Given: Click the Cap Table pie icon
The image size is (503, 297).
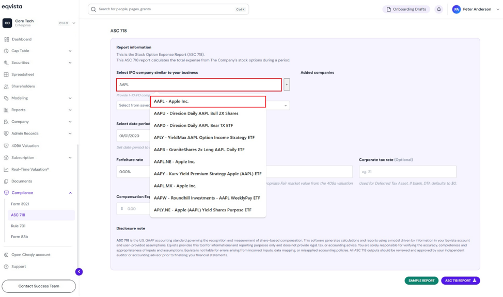Looking at the screenshot, I should pos(6,51).
